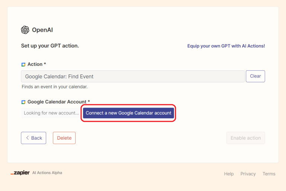Open the 'Equip your own GPT' link
This screenshot has width=286, height=191.
(x=226, y=46)
